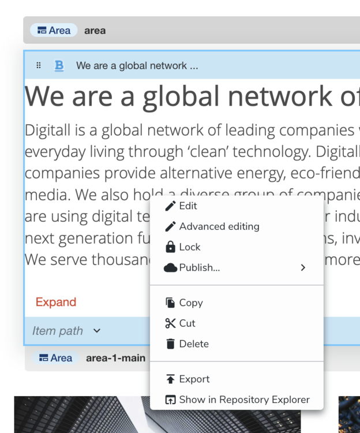Viewport: 360px width, 433px height.
Task: Expand the Item path chevron
Action: pyautogui.click(x=97, y=331)
